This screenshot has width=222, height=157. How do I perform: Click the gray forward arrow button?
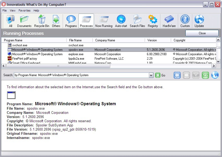[186, 75]
